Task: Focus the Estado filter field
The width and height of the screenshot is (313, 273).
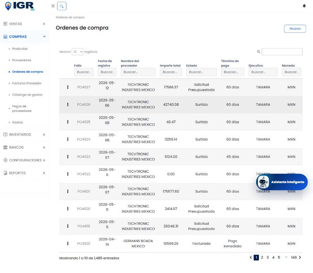Action: pyautogui.click(x=201, y=72)
